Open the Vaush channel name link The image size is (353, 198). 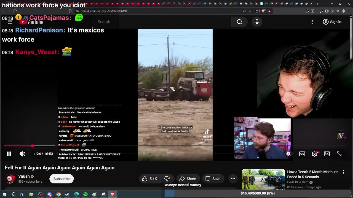24,176
